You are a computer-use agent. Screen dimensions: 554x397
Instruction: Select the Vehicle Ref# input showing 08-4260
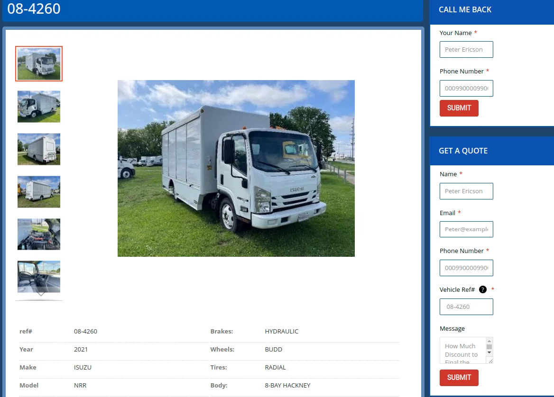tap(466, 307)
